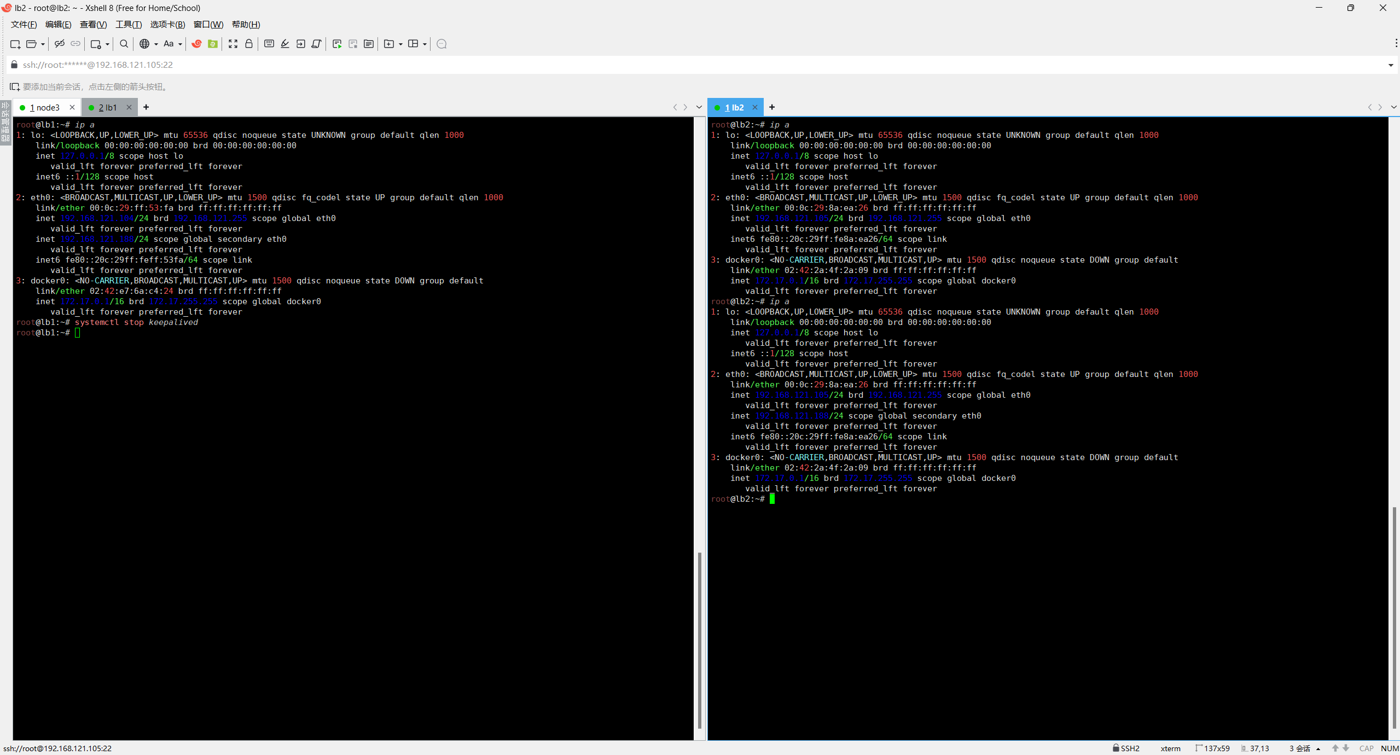This screenshot has width=1400, height=755.
Task: Click the highlight pen icon
Action: [x=285, y=44]
